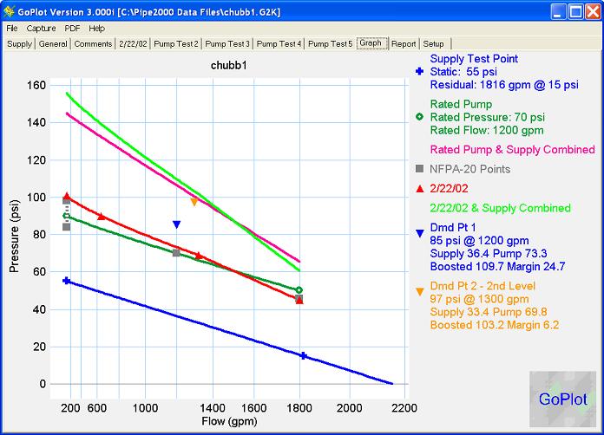Click the GoPlot logo in bottom-right corner
Screen dimensions: 604x435
tap(562, 399)
